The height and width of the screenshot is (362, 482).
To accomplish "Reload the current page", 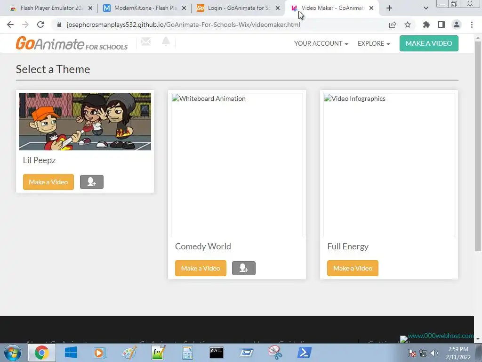I will (x=40, y=25).
